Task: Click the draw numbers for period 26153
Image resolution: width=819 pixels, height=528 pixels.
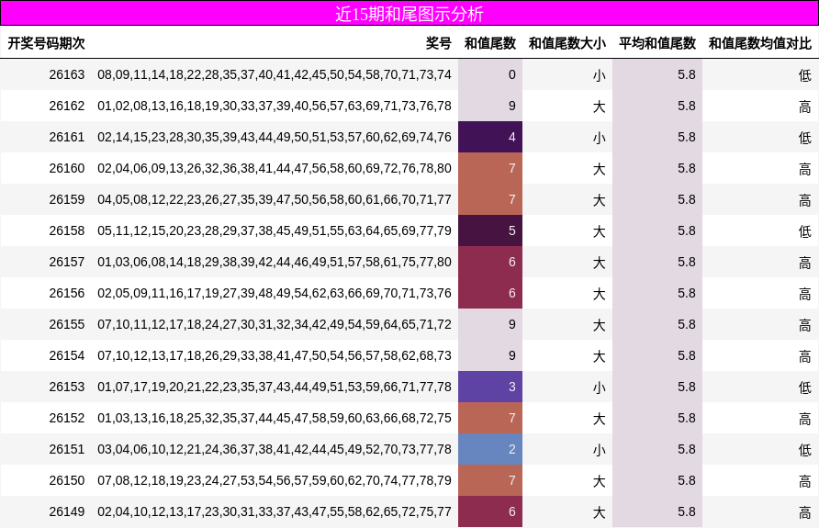Action: click(275, 387)
